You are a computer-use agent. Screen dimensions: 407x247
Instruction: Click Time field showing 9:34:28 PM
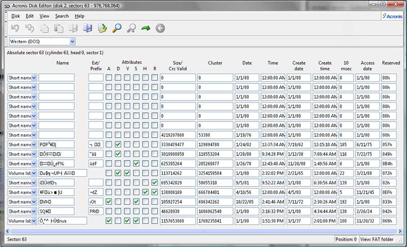point(273,154)
